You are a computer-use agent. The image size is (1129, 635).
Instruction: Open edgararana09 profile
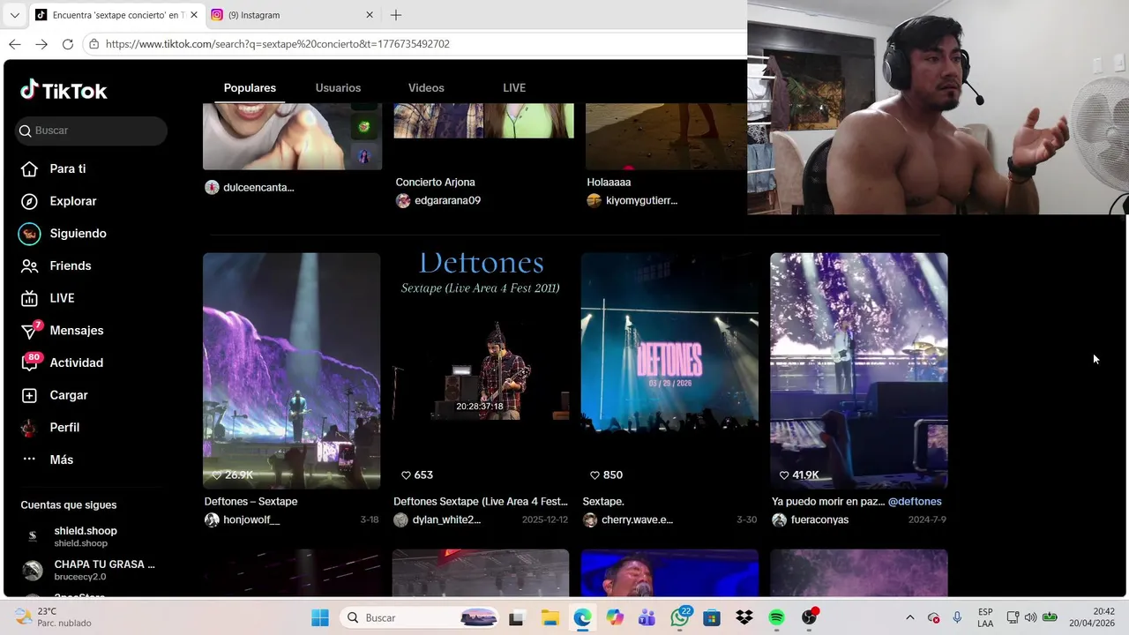click(438, 201)
